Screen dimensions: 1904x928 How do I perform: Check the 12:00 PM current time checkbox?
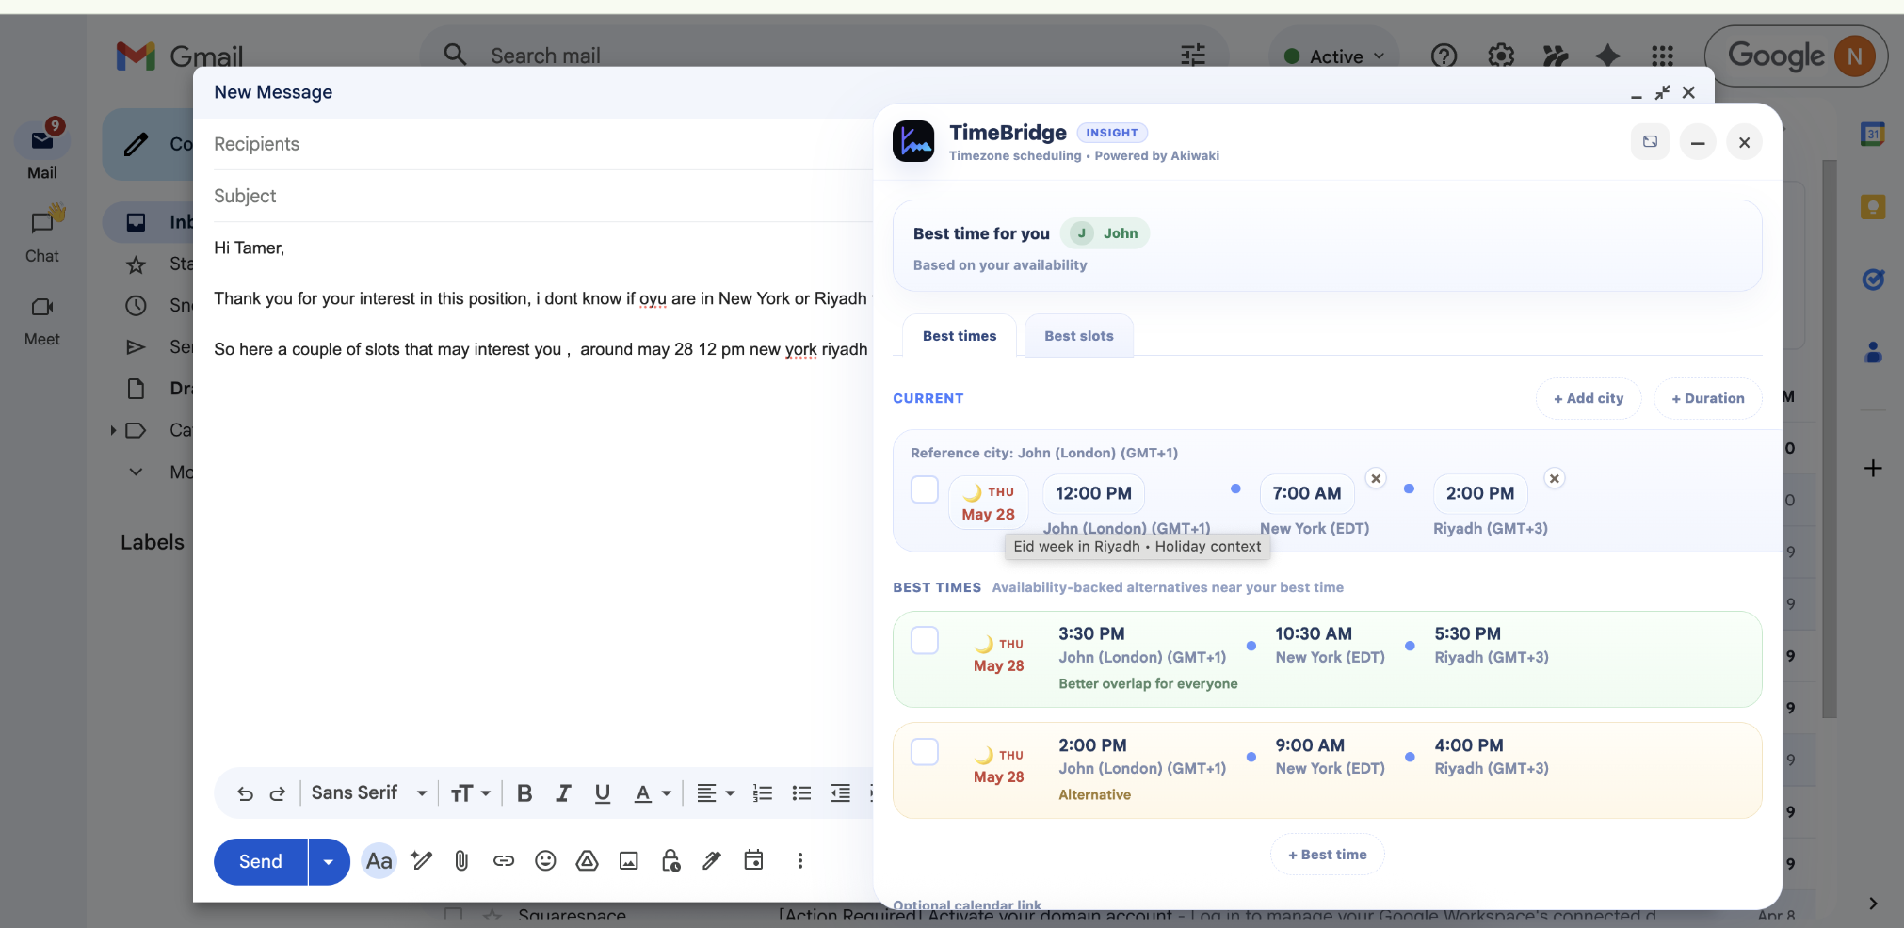[925, 490]
